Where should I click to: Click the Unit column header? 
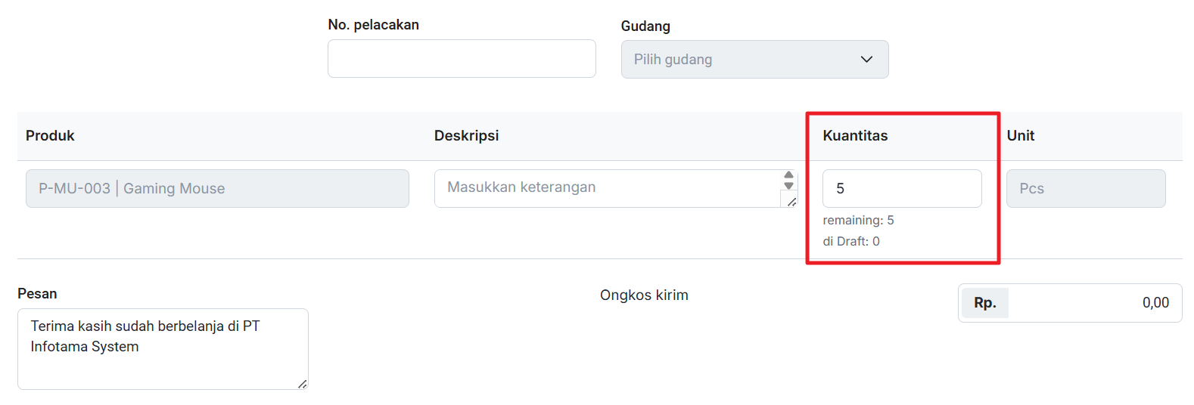[1020, 136]
